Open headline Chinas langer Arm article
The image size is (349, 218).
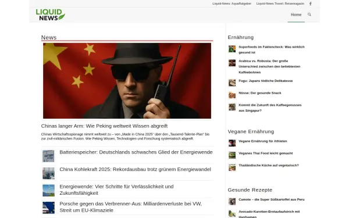point(104,126)
